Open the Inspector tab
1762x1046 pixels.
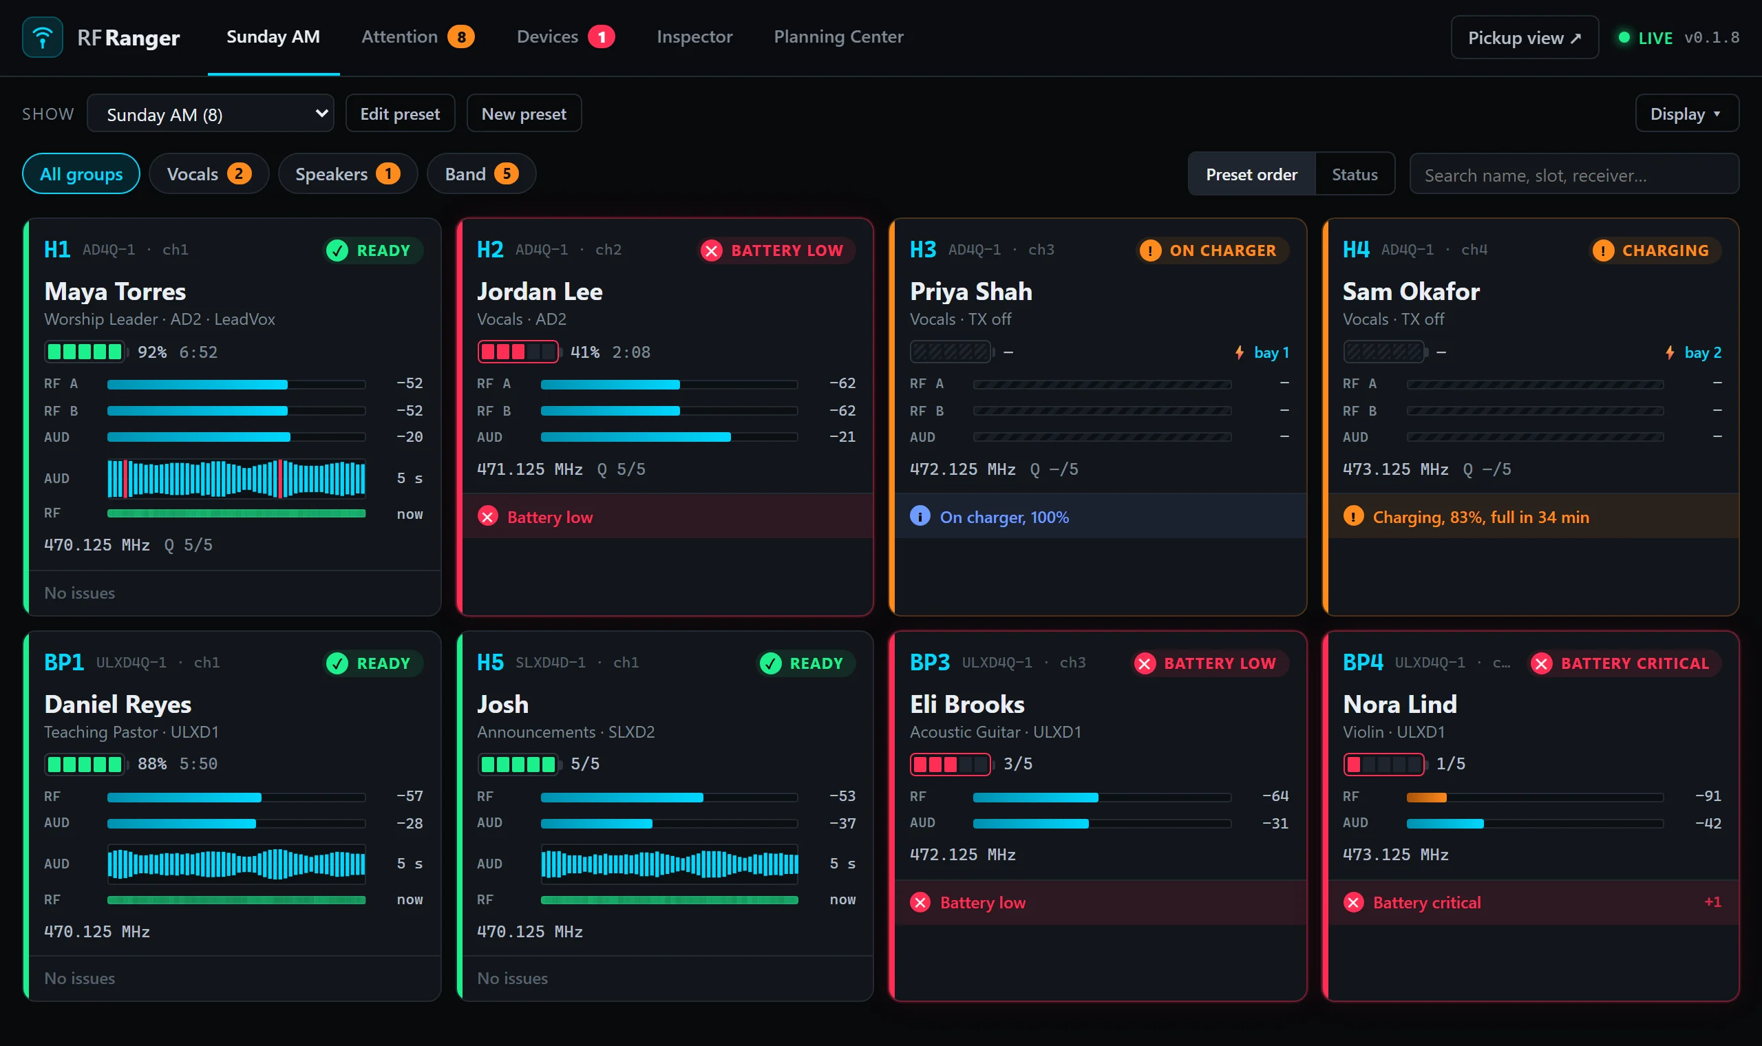click(694, 36)
